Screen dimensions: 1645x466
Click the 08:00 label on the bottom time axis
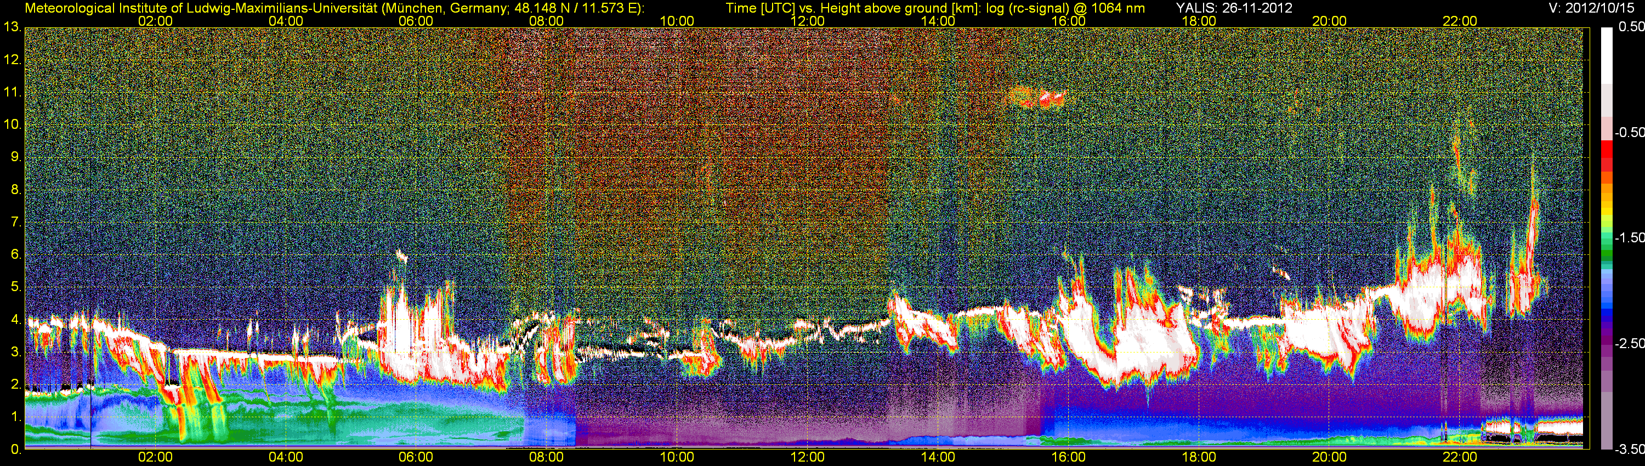coord(547,457)
